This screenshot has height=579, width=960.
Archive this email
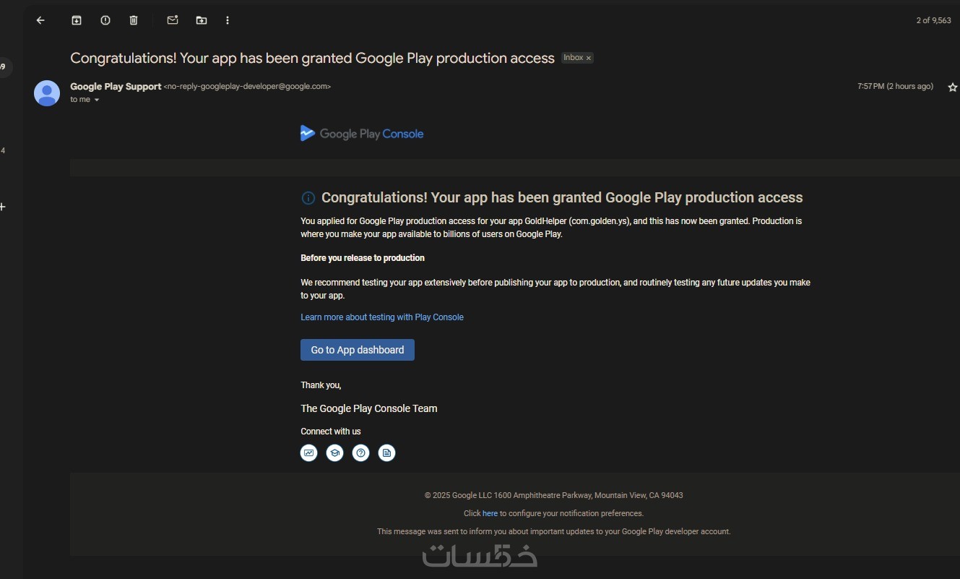pos(77,20)
